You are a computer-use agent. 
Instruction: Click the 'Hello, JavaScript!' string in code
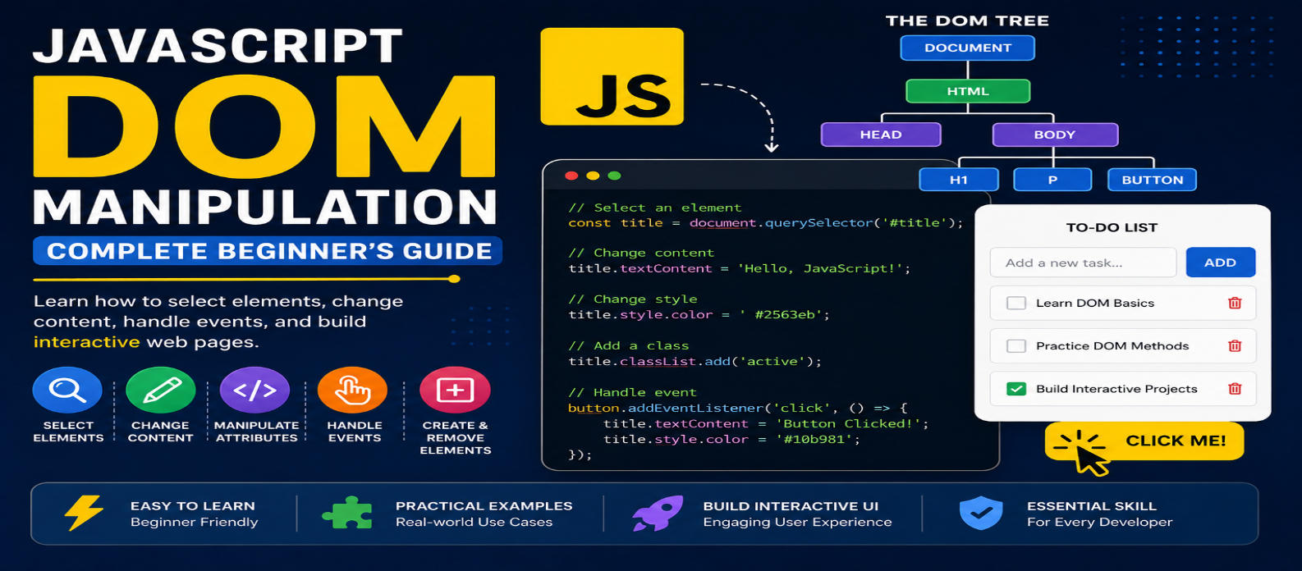point(821,268)
